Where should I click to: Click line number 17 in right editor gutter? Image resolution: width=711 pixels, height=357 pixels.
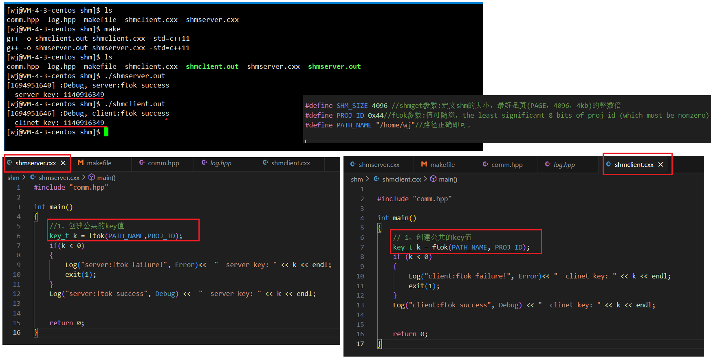(360, 344)
